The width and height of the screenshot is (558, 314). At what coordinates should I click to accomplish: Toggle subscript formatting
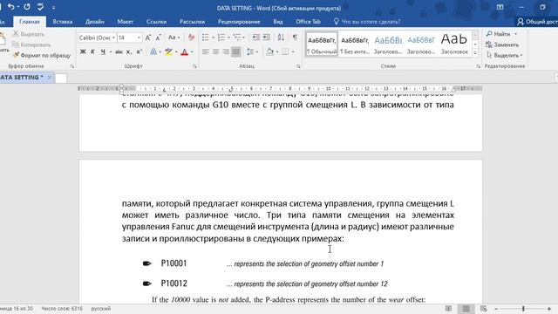[x=129, y=52]
